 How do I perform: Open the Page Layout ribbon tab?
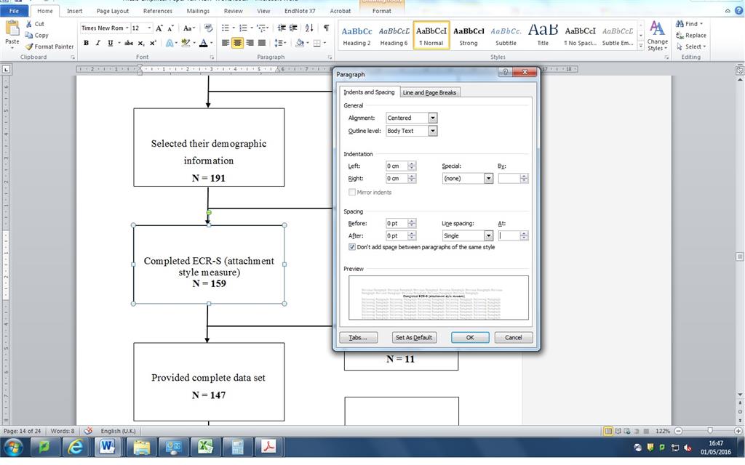point(113,11)
